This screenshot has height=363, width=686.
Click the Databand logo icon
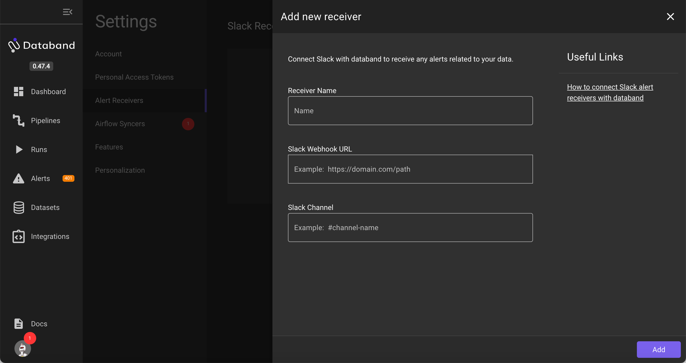(x=14, y=45)
